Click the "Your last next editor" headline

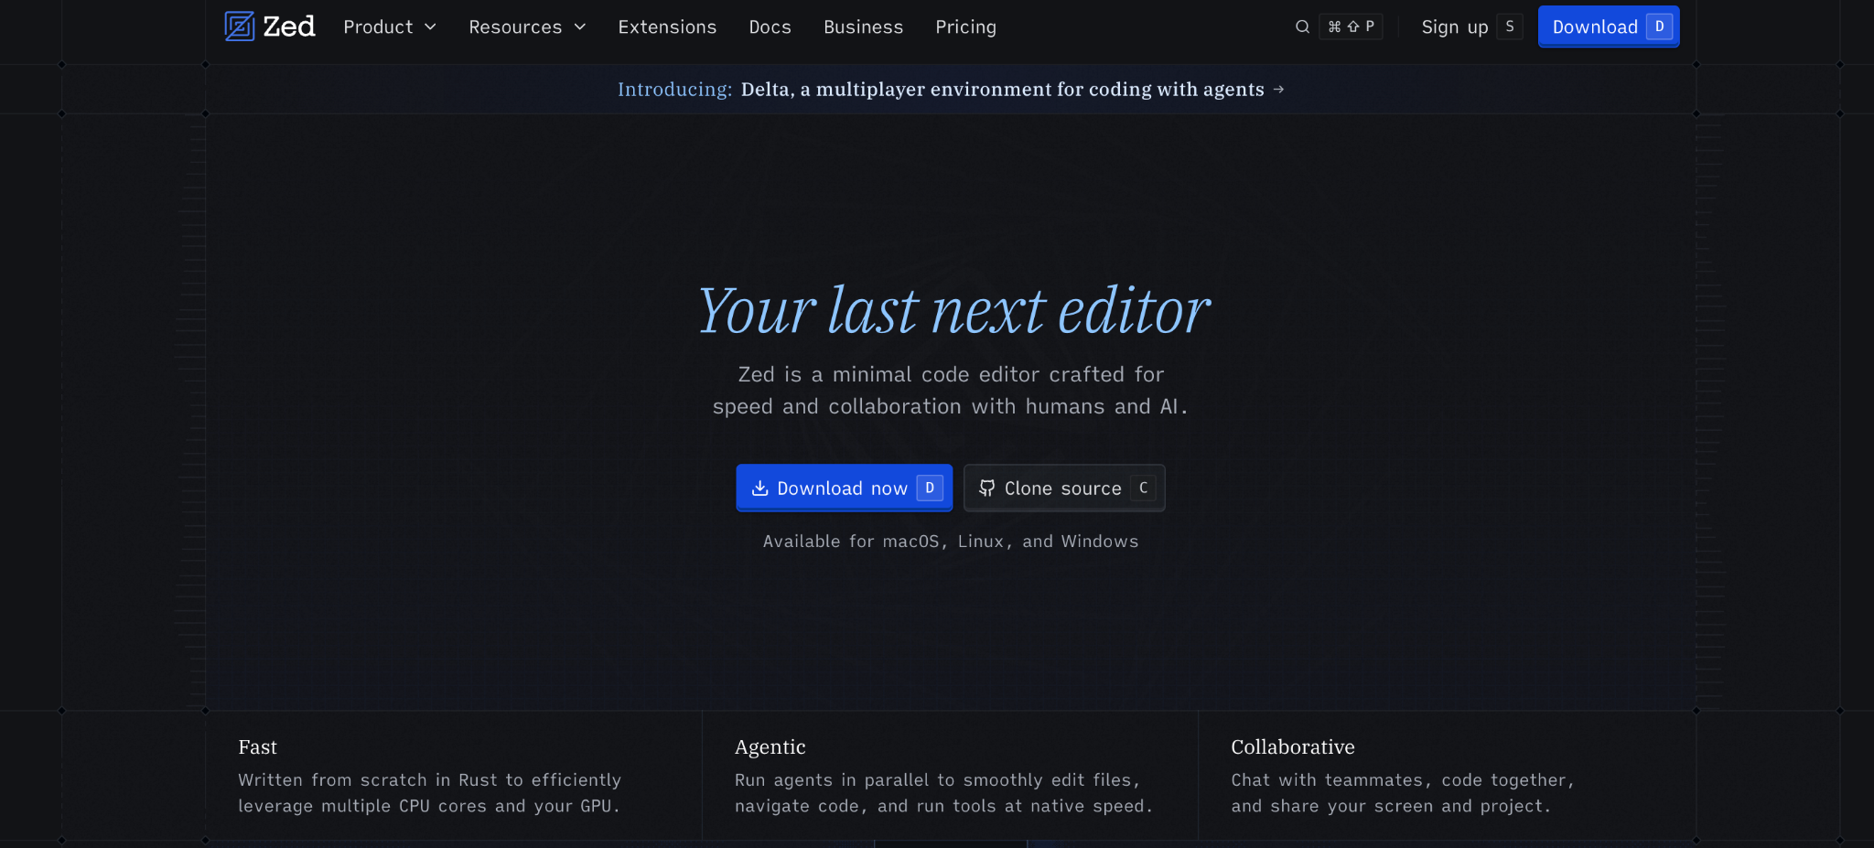tap(953, 311)
